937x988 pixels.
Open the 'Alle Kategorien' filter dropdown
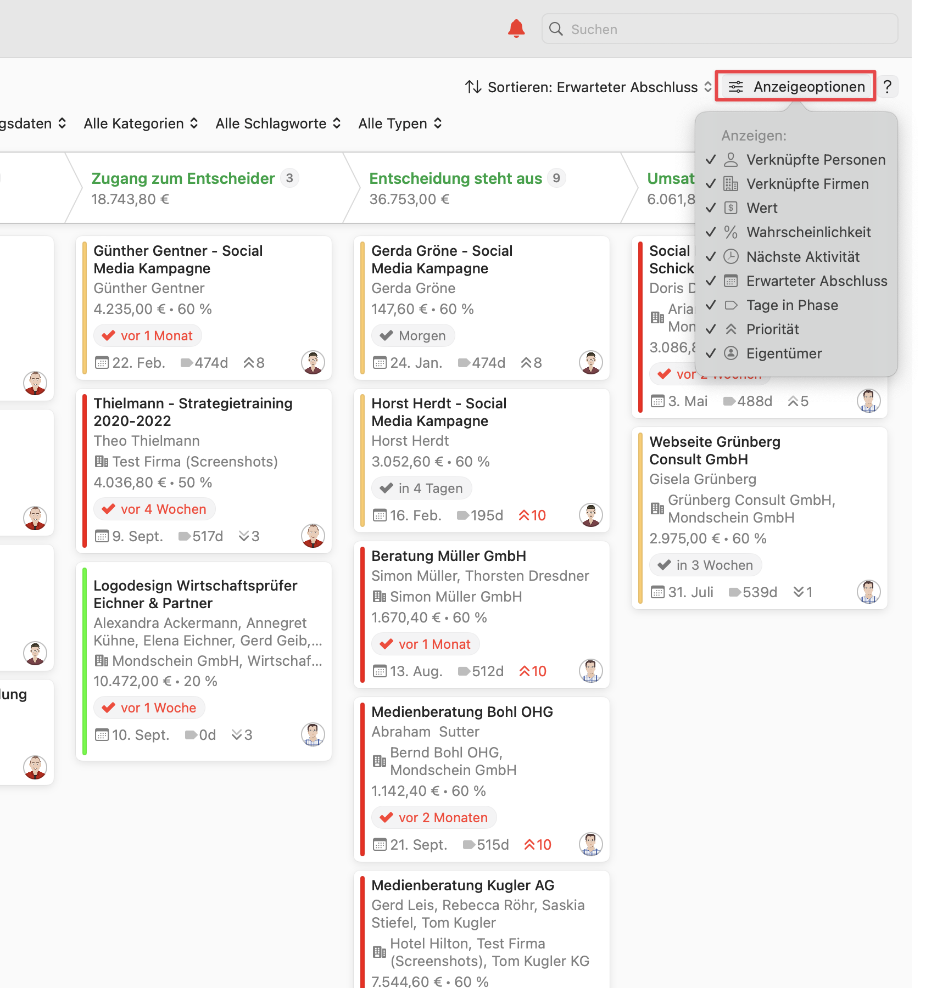tap(140, 123)
